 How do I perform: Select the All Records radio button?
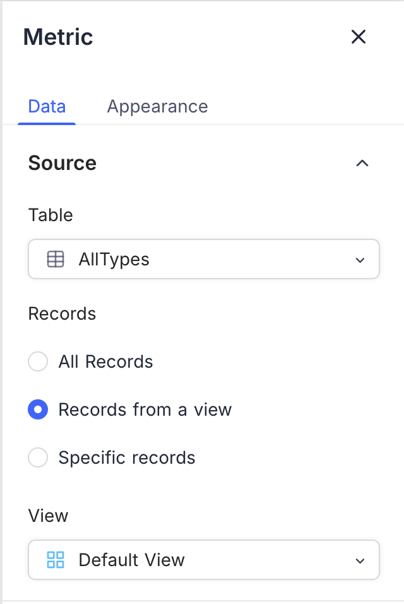[x=38, y=362]
